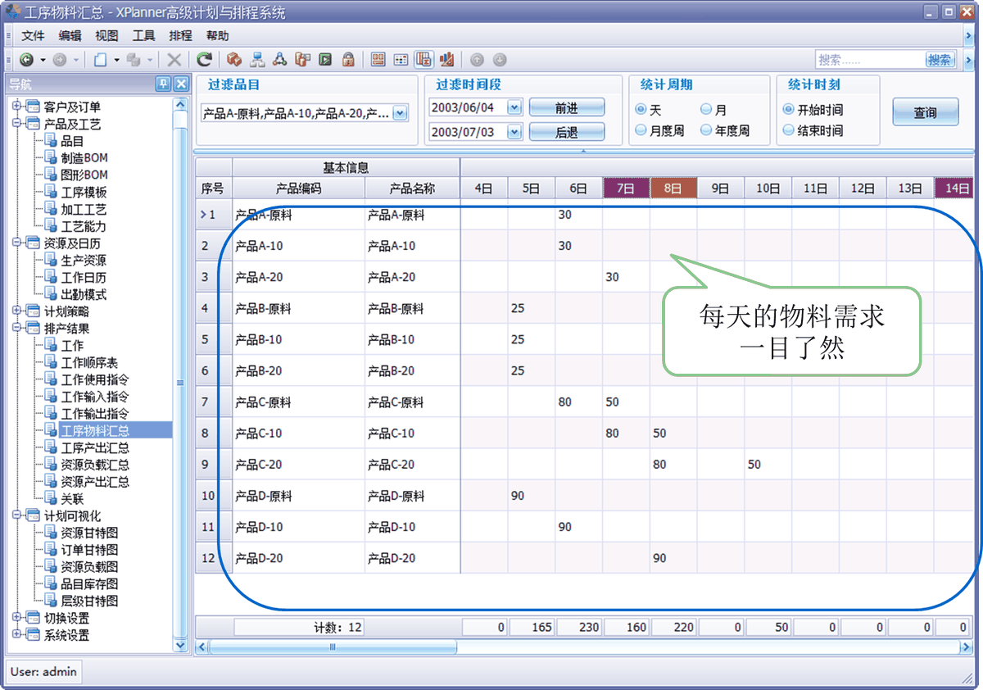Click inside the 搜索 search input field
983x690 pixels.
click(x=870, y=60)
